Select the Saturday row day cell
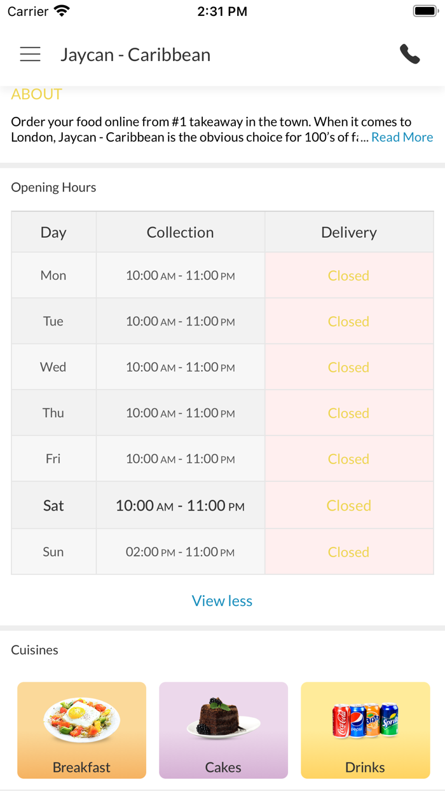The image size is (445, 791). 53,506
